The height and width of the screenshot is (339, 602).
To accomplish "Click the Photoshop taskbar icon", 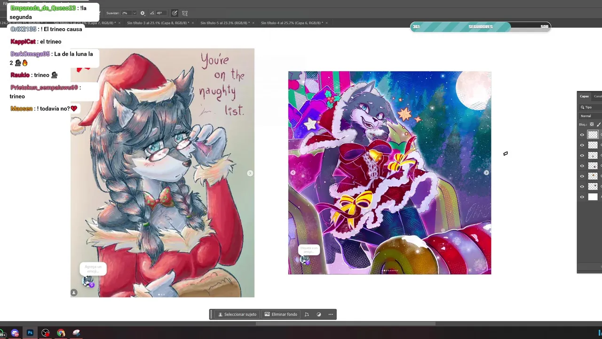I will [30, 333].
